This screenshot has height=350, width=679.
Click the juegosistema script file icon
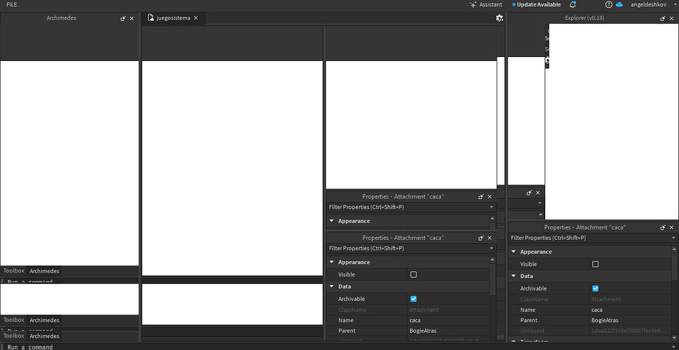pos(151,18)
